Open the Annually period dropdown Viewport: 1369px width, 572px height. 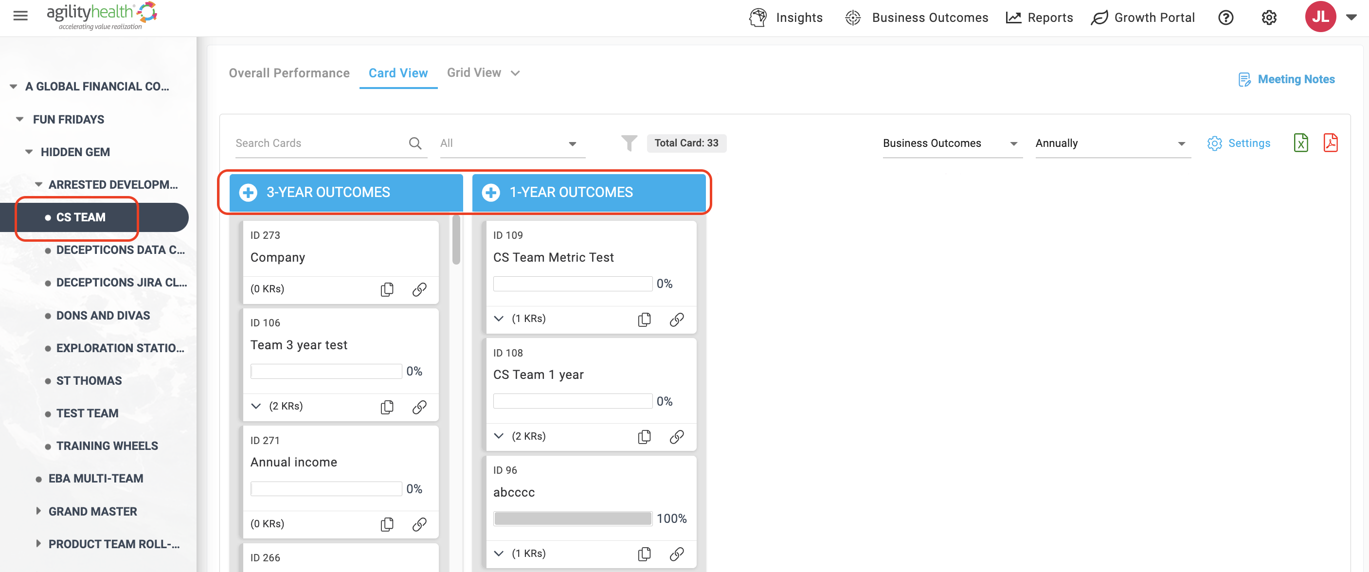click(x=1113, y=143)
